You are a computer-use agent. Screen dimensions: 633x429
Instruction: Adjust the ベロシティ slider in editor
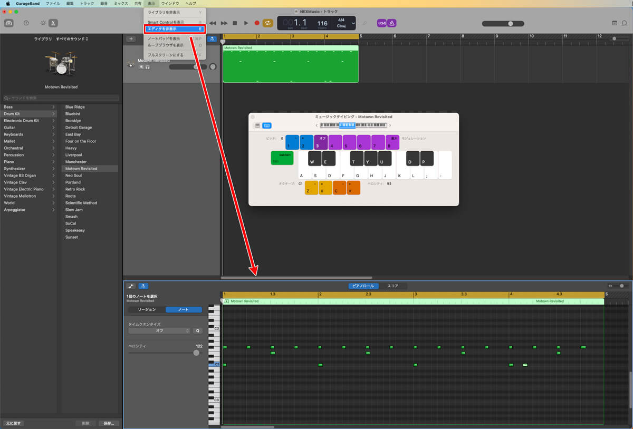pos(166,353)
